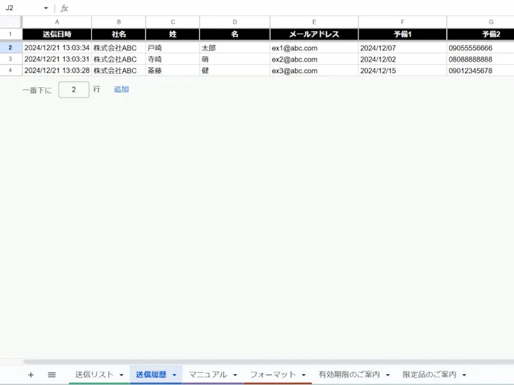The image size is (514, 385).
Task: Open 送信リスト tab dropdown arrow
Action: point(121,375)
